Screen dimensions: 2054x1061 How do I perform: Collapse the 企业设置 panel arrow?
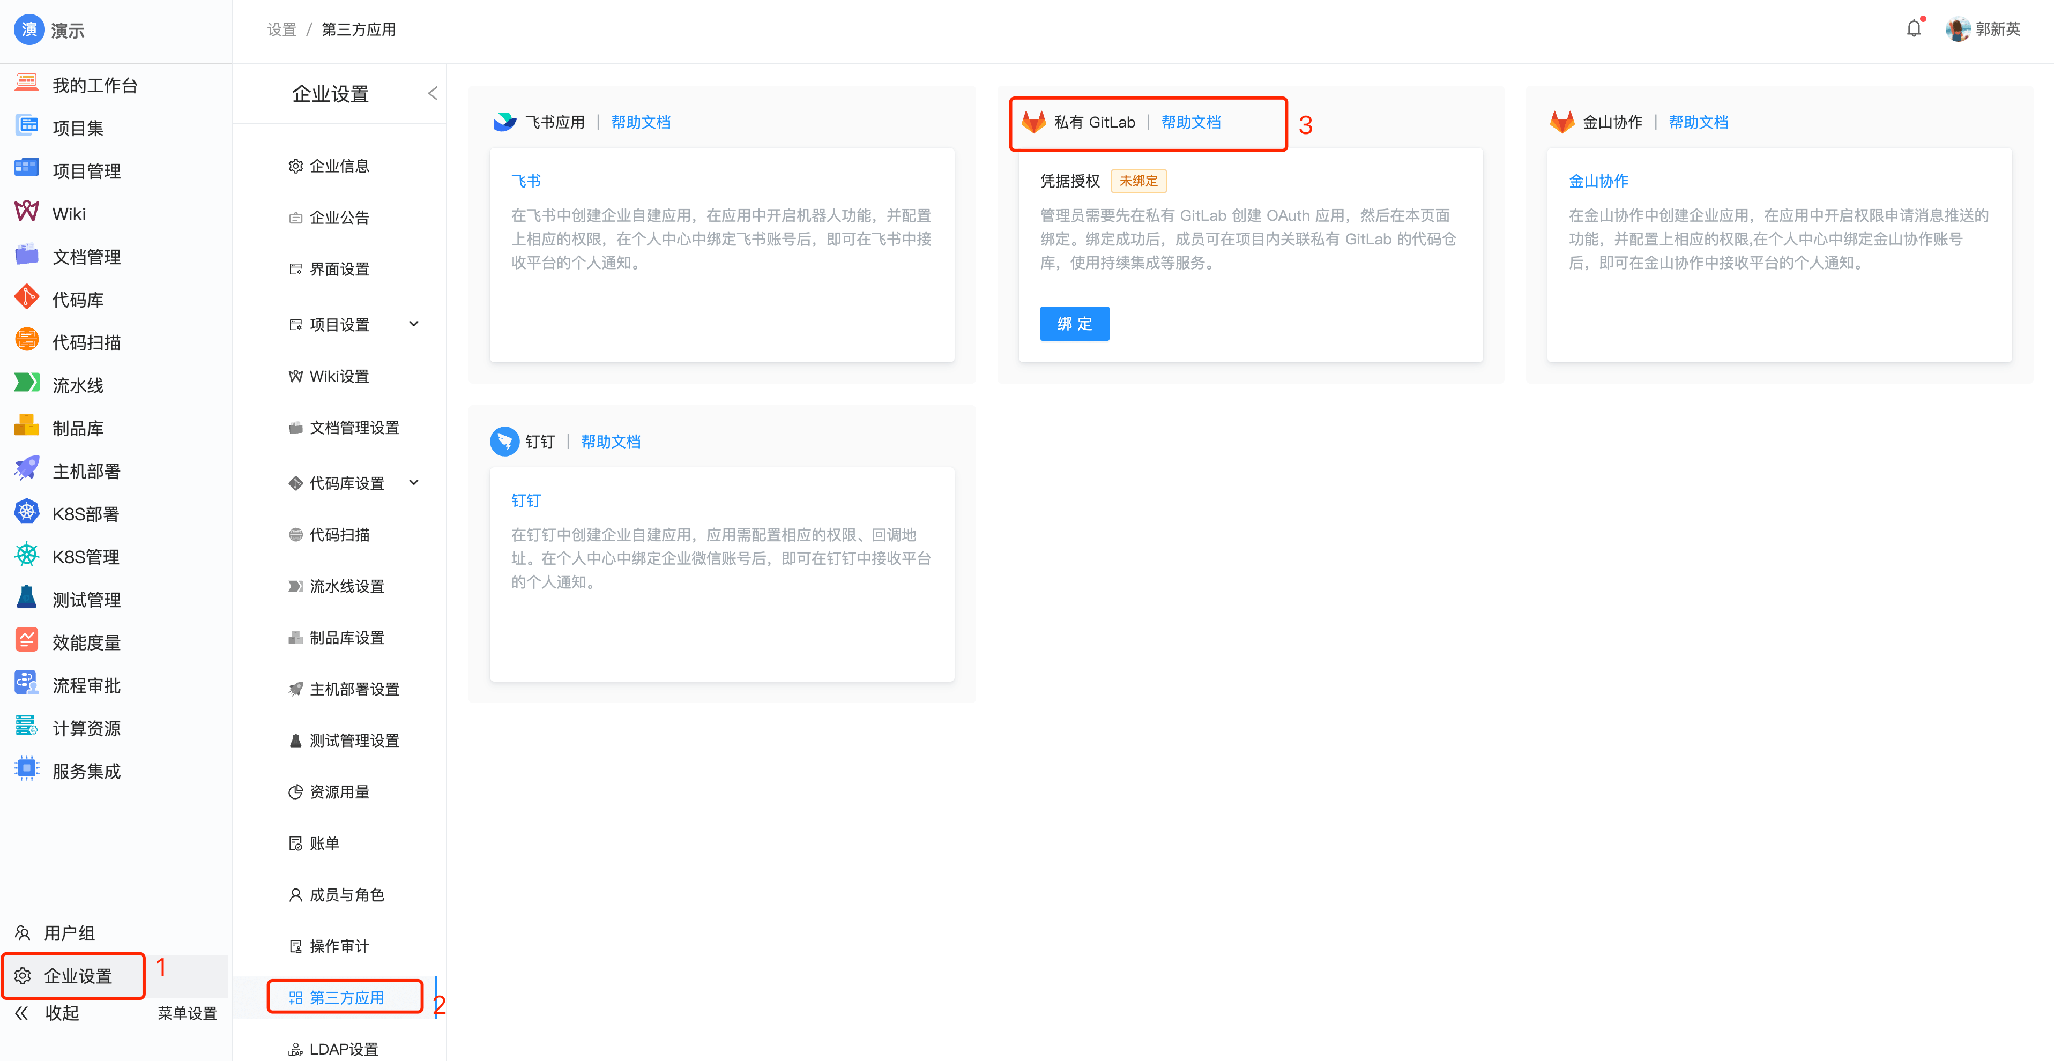[432, 94]
